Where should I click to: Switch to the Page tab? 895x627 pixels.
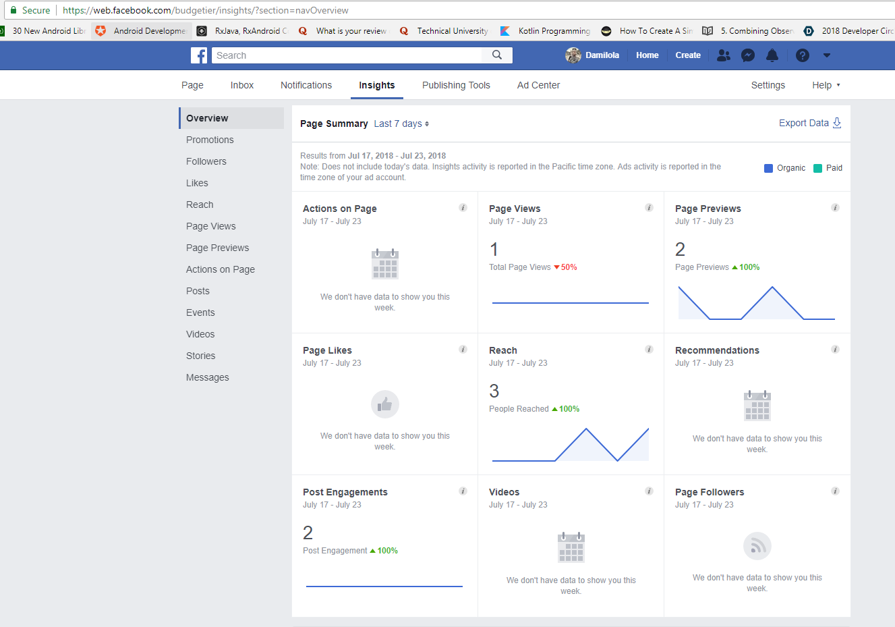[x=192, y=85]
